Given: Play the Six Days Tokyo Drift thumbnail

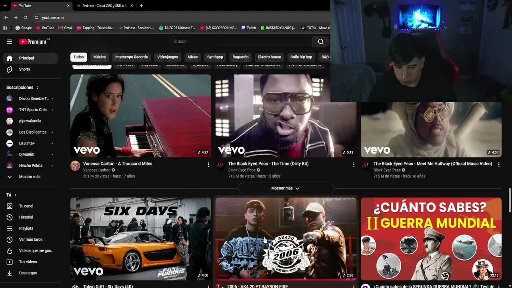Looking at the screenshot, I should click(141, 239).
